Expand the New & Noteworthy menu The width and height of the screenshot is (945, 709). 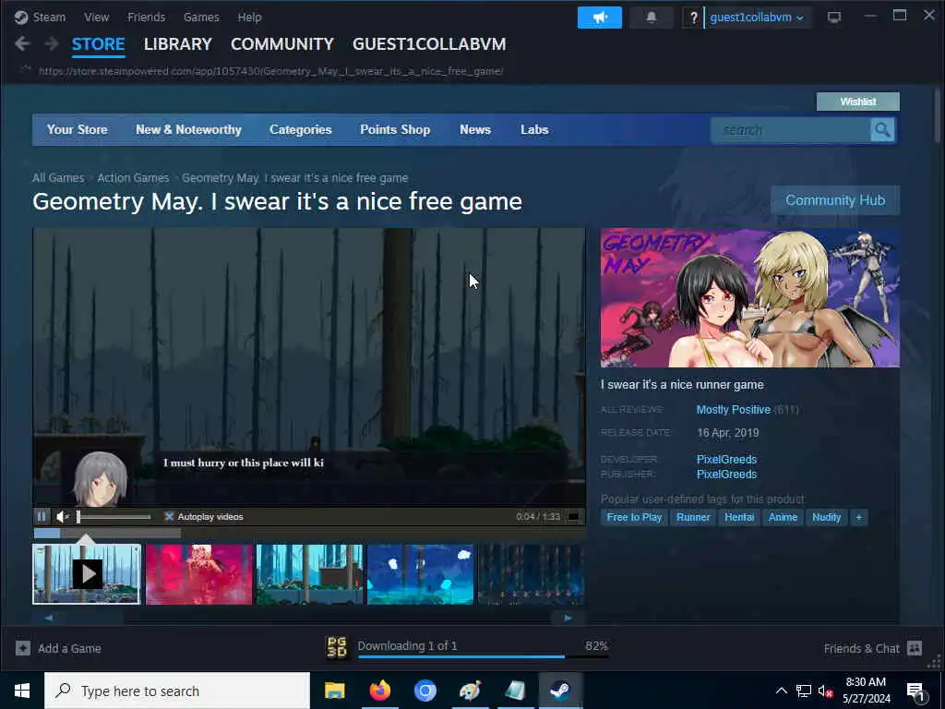point(188,129)
